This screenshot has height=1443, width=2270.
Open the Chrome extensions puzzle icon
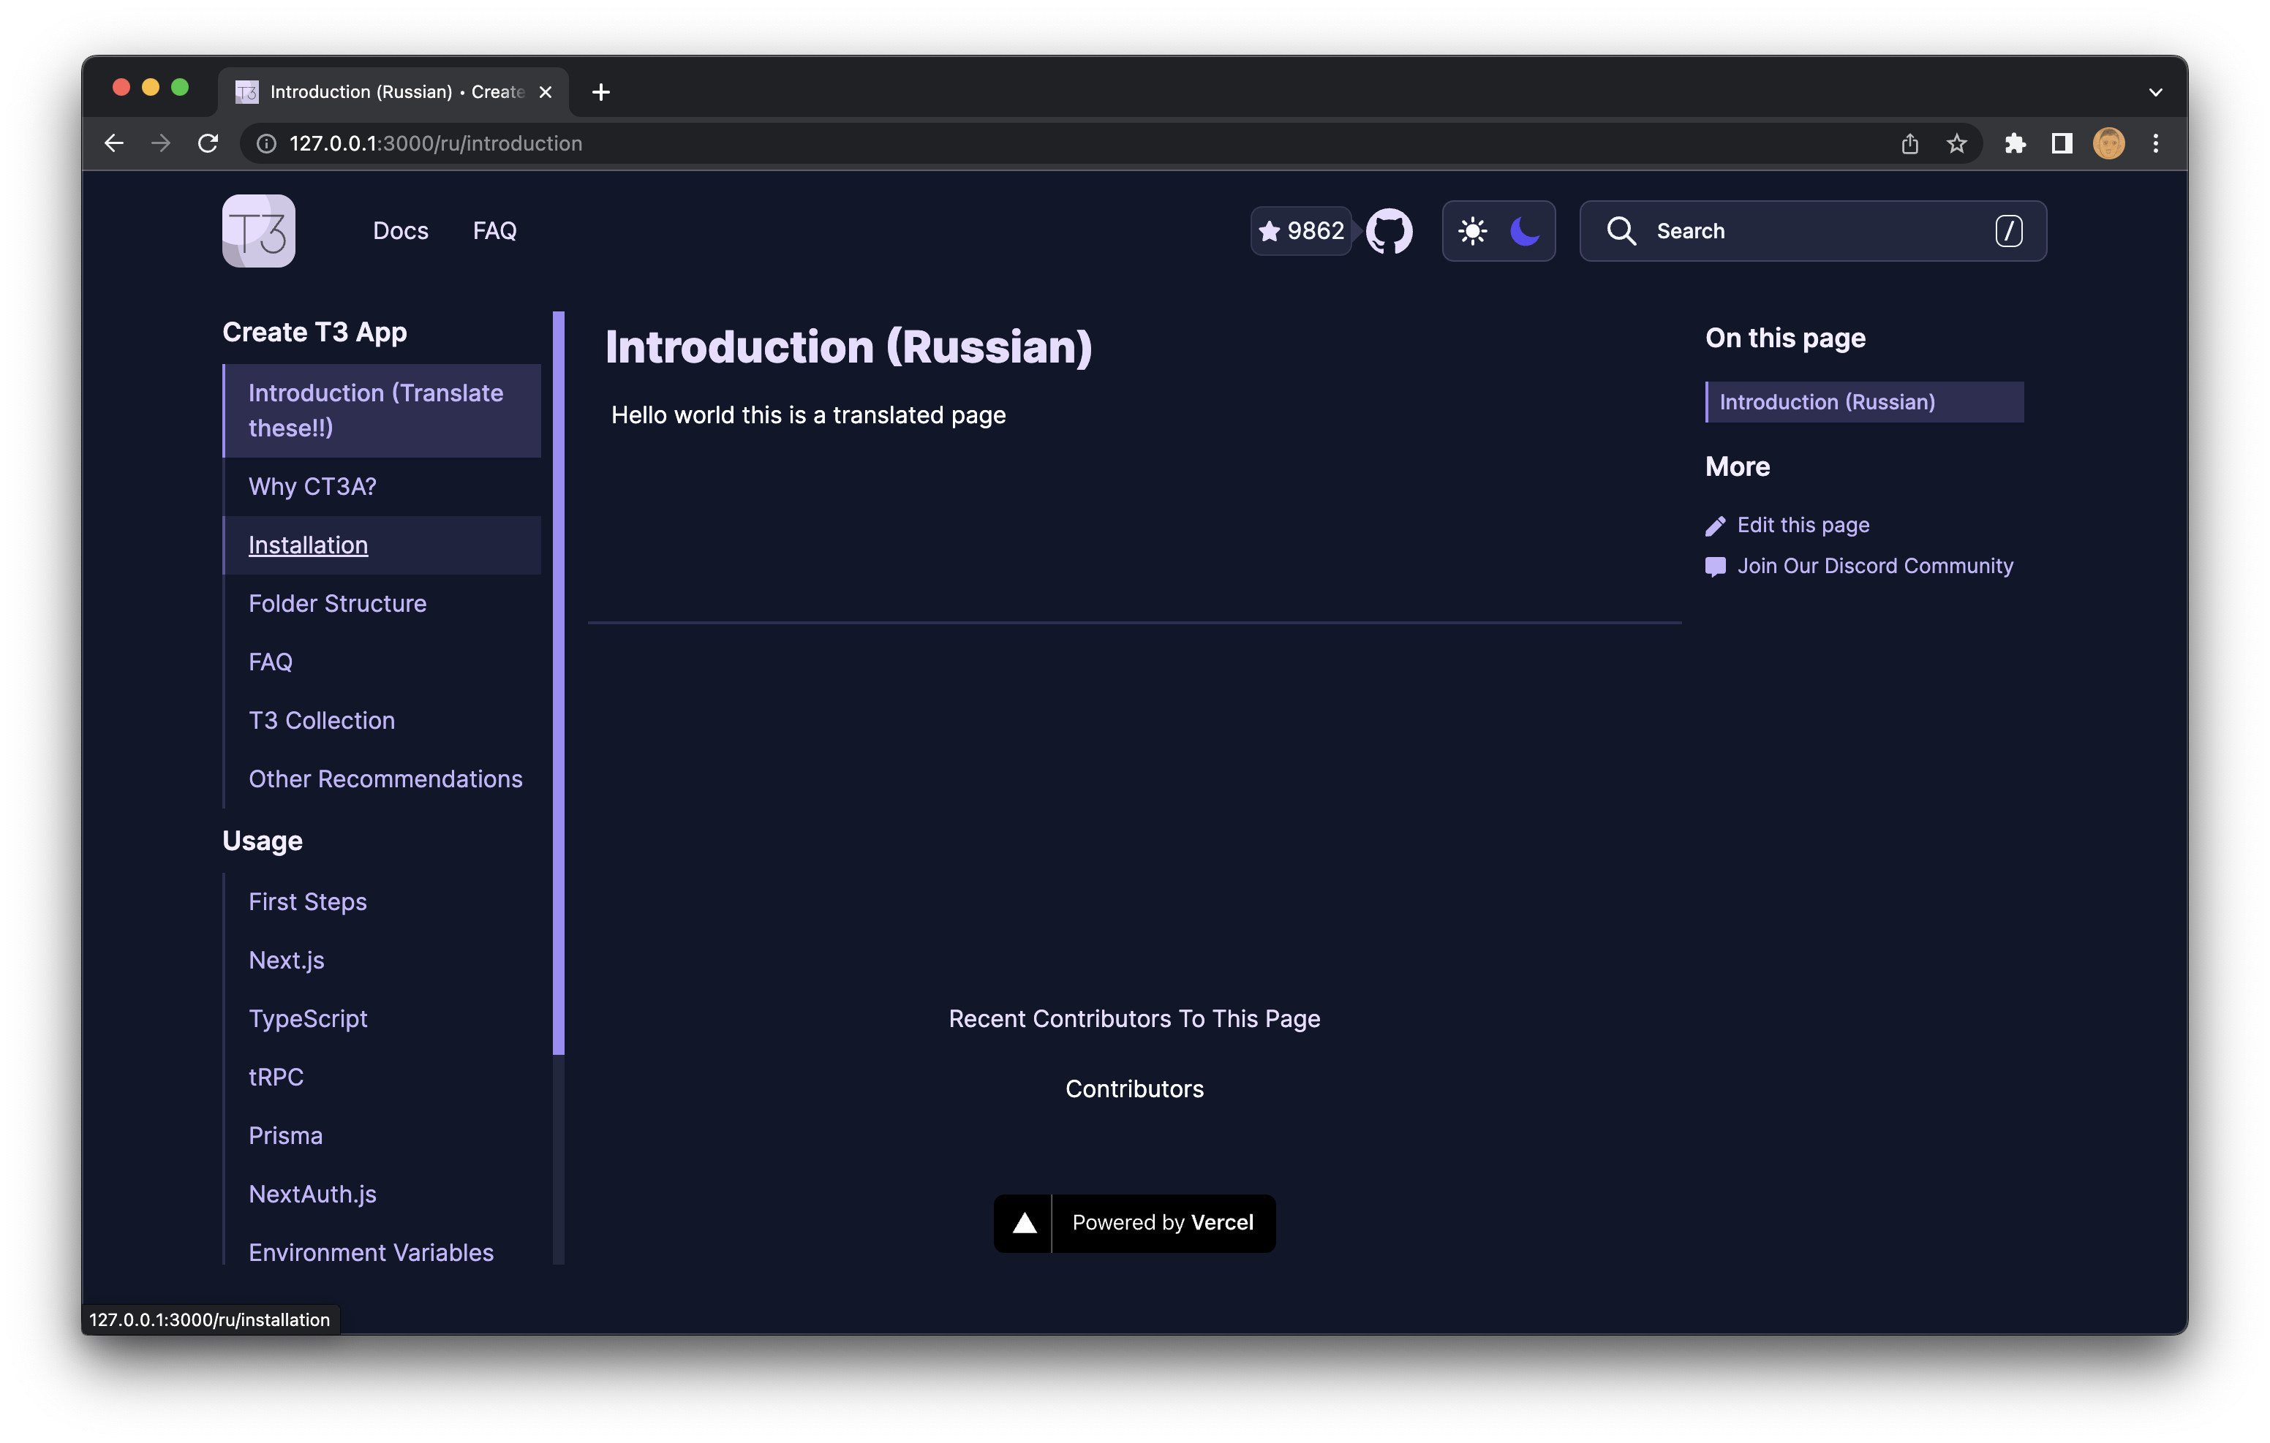(x=2015, y=143)
